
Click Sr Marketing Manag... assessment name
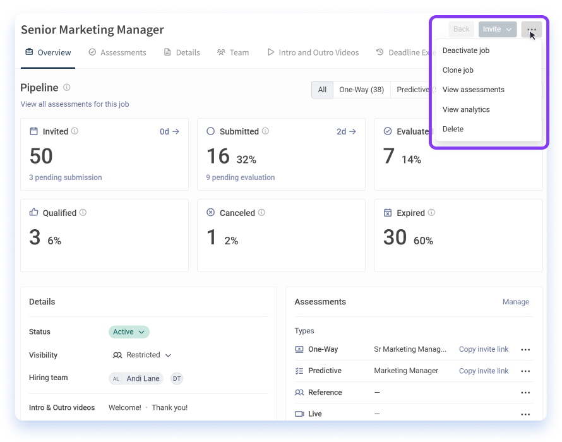click(x=410, y=349)
